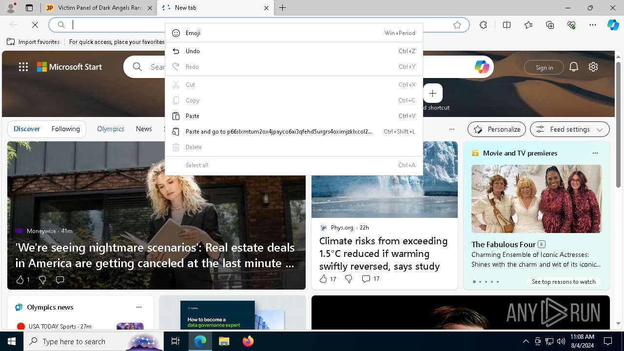Switch to Victim Panel of Dark Angels tab
624x351 pixels.
[99, 8]
